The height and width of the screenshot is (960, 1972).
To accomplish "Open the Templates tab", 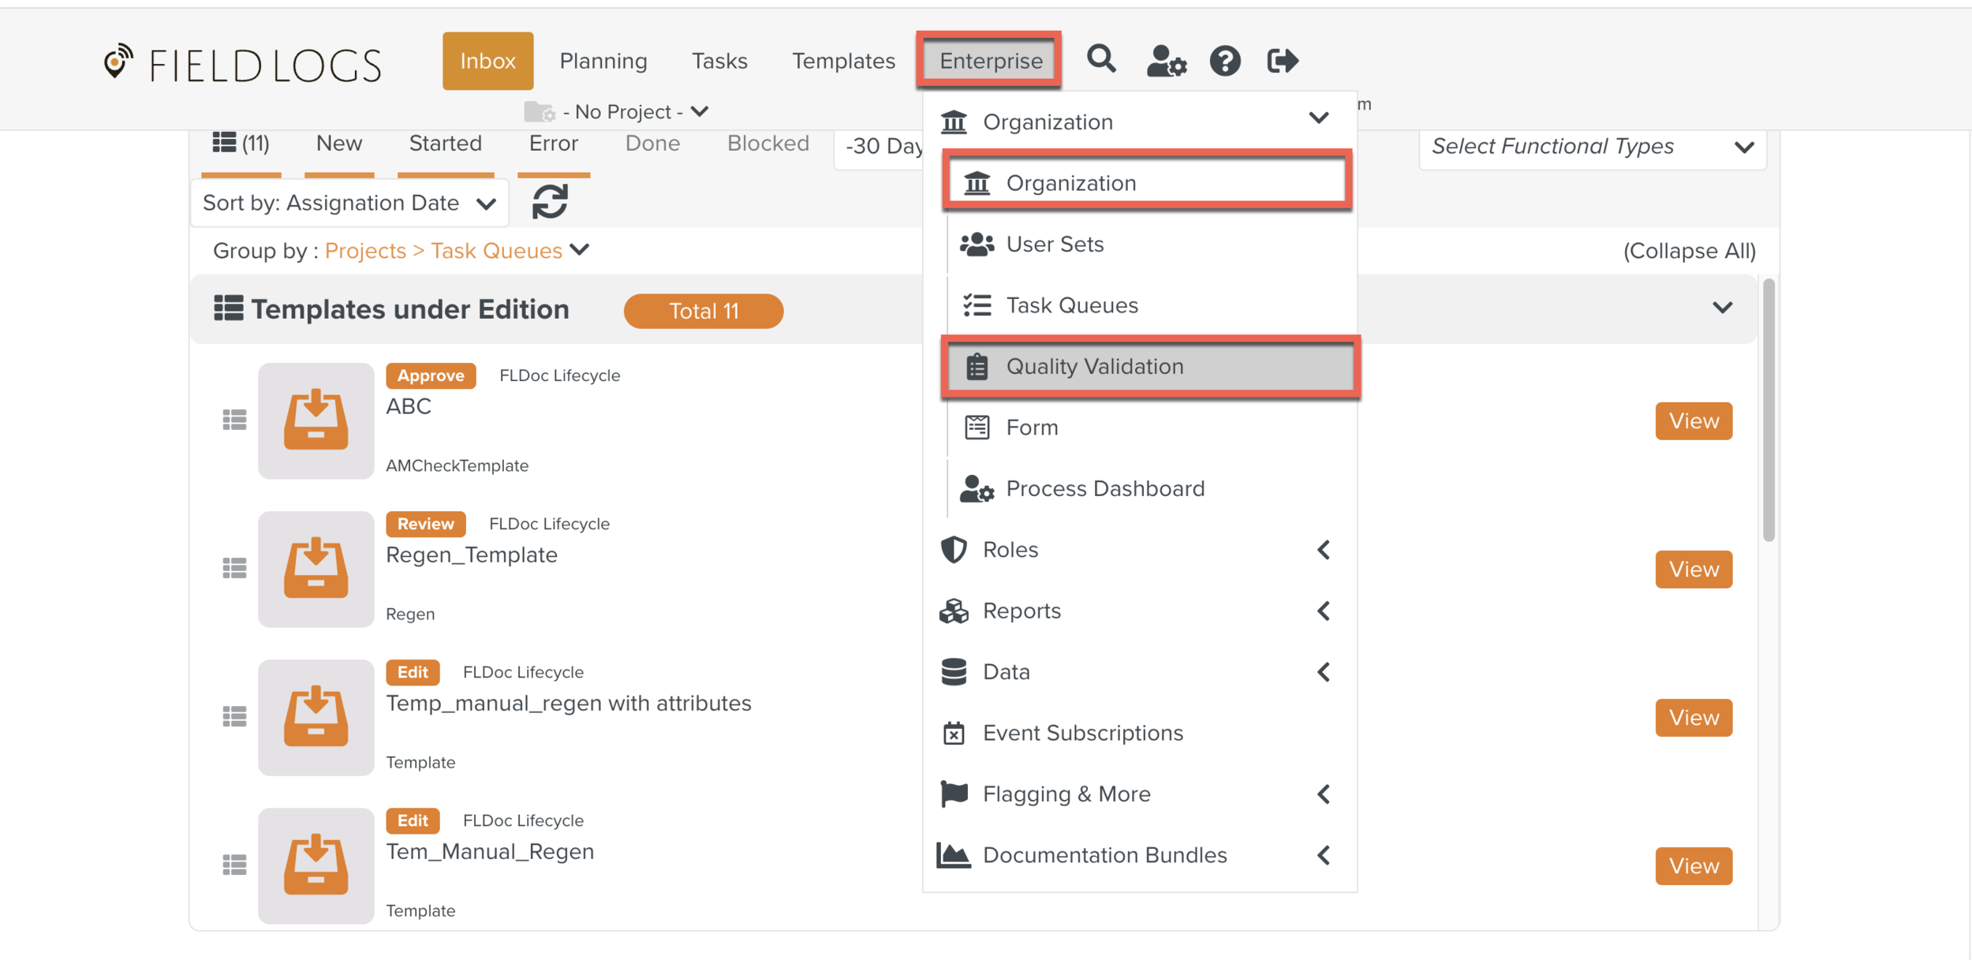I will (843, 61).
